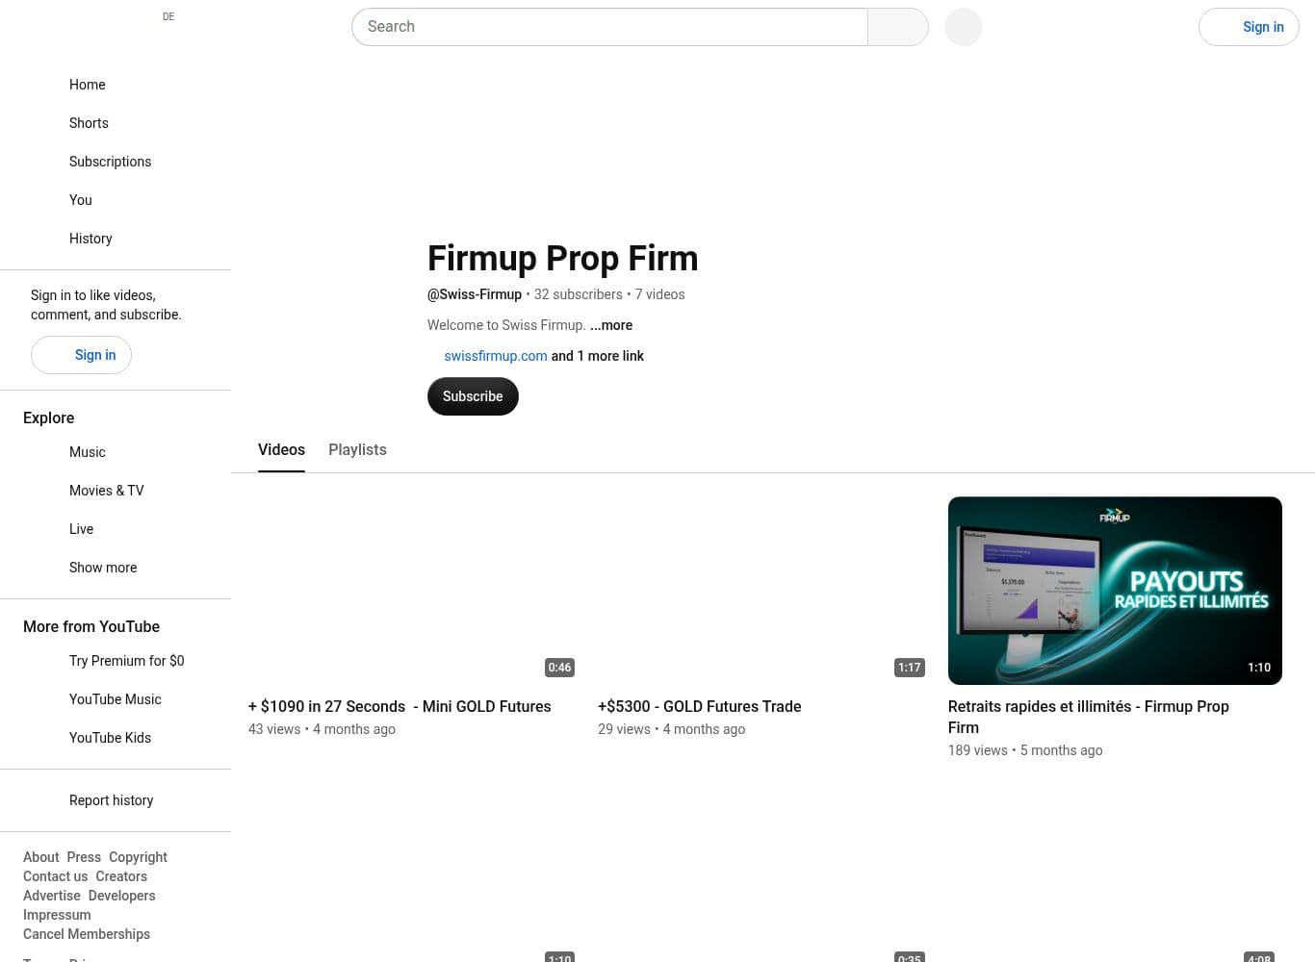
Task: Open Music under Explore
Action: (x=116, y=452)
